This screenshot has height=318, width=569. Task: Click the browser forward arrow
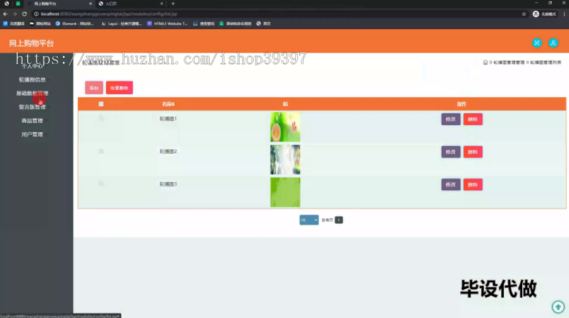(15, 14)
